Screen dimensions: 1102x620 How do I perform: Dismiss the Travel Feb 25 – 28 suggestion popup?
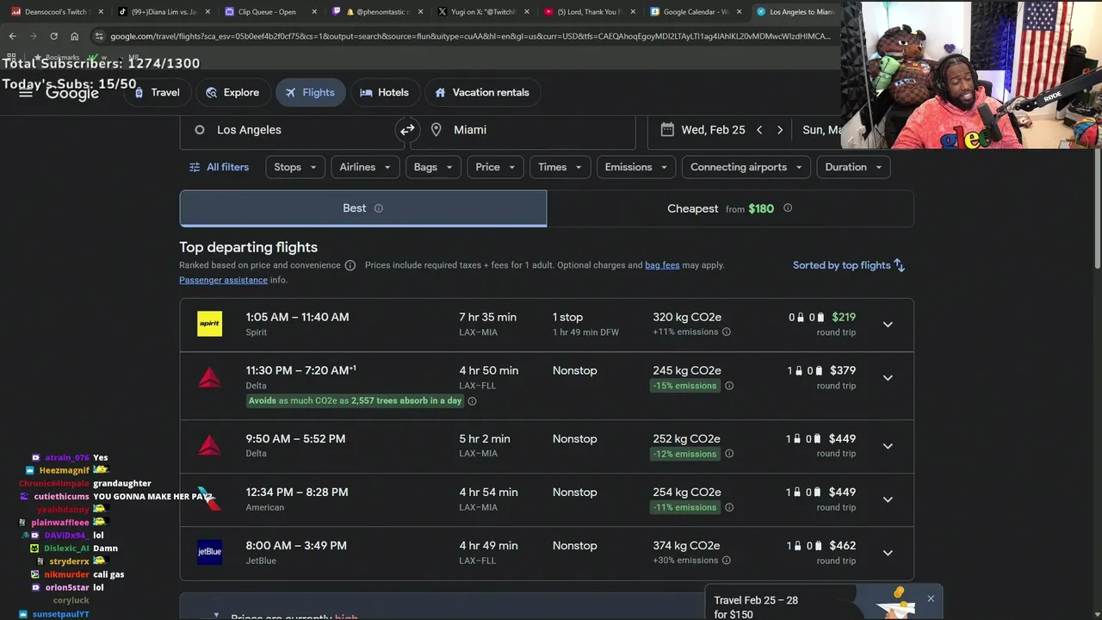point(931,598)
